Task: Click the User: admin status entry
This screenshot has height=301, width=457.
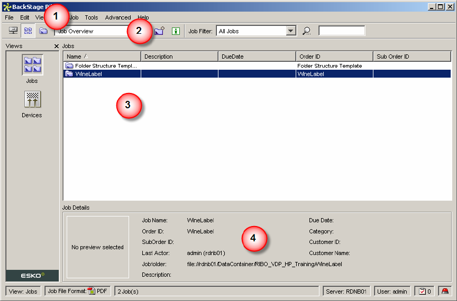Action: tap(392, 291)
